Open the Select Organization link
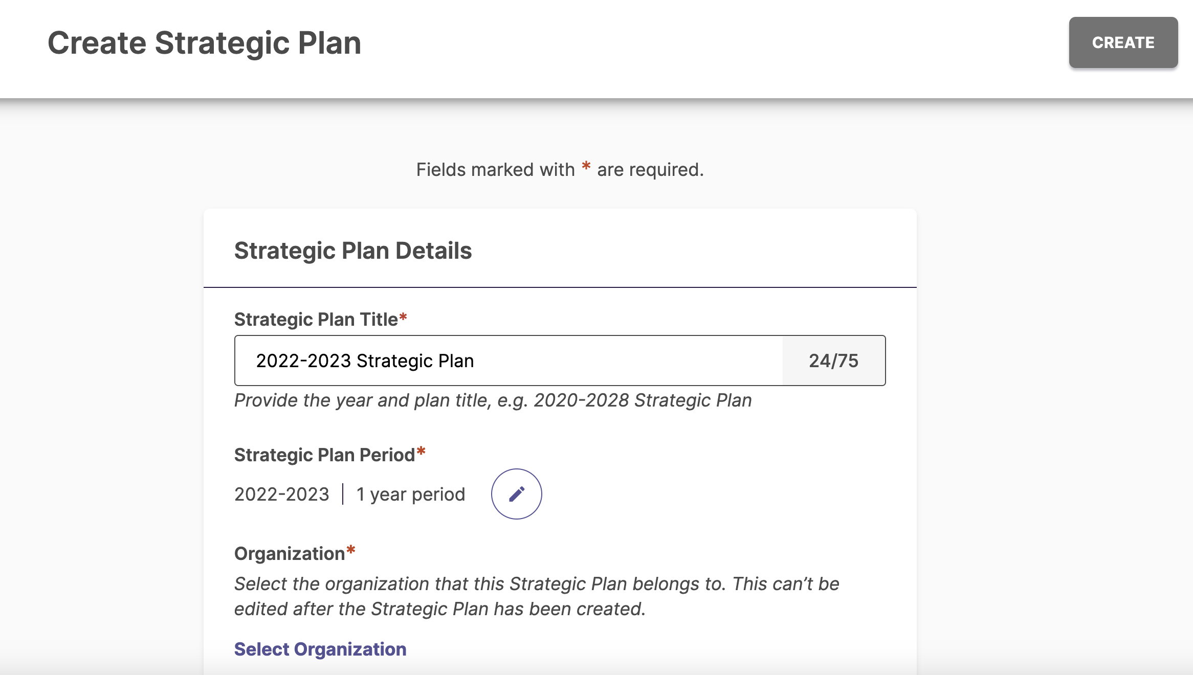 (x=320, y=649)
